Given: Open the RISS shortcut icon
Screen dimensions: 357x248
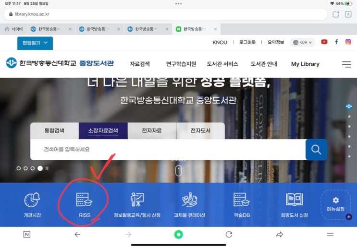Looking at the screenshot, I should pyautogui.click(x=84, y=200).
